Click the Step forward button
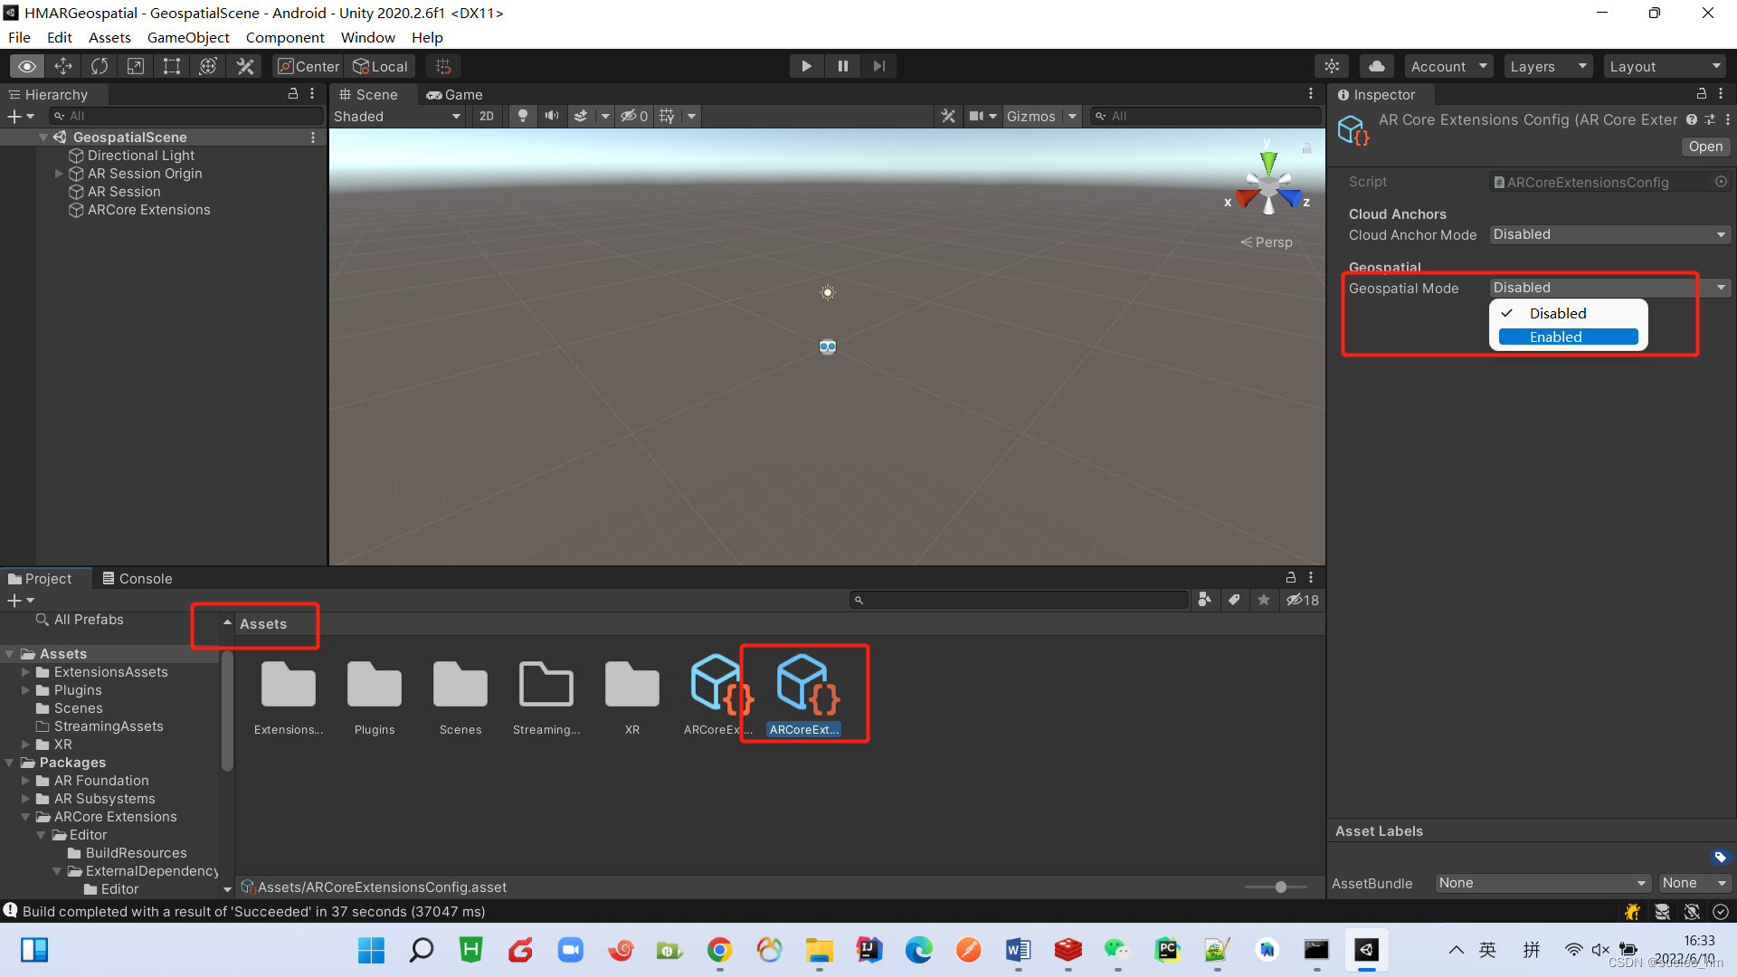Screen dimensions: 1737x977 [x=878, y=66]
